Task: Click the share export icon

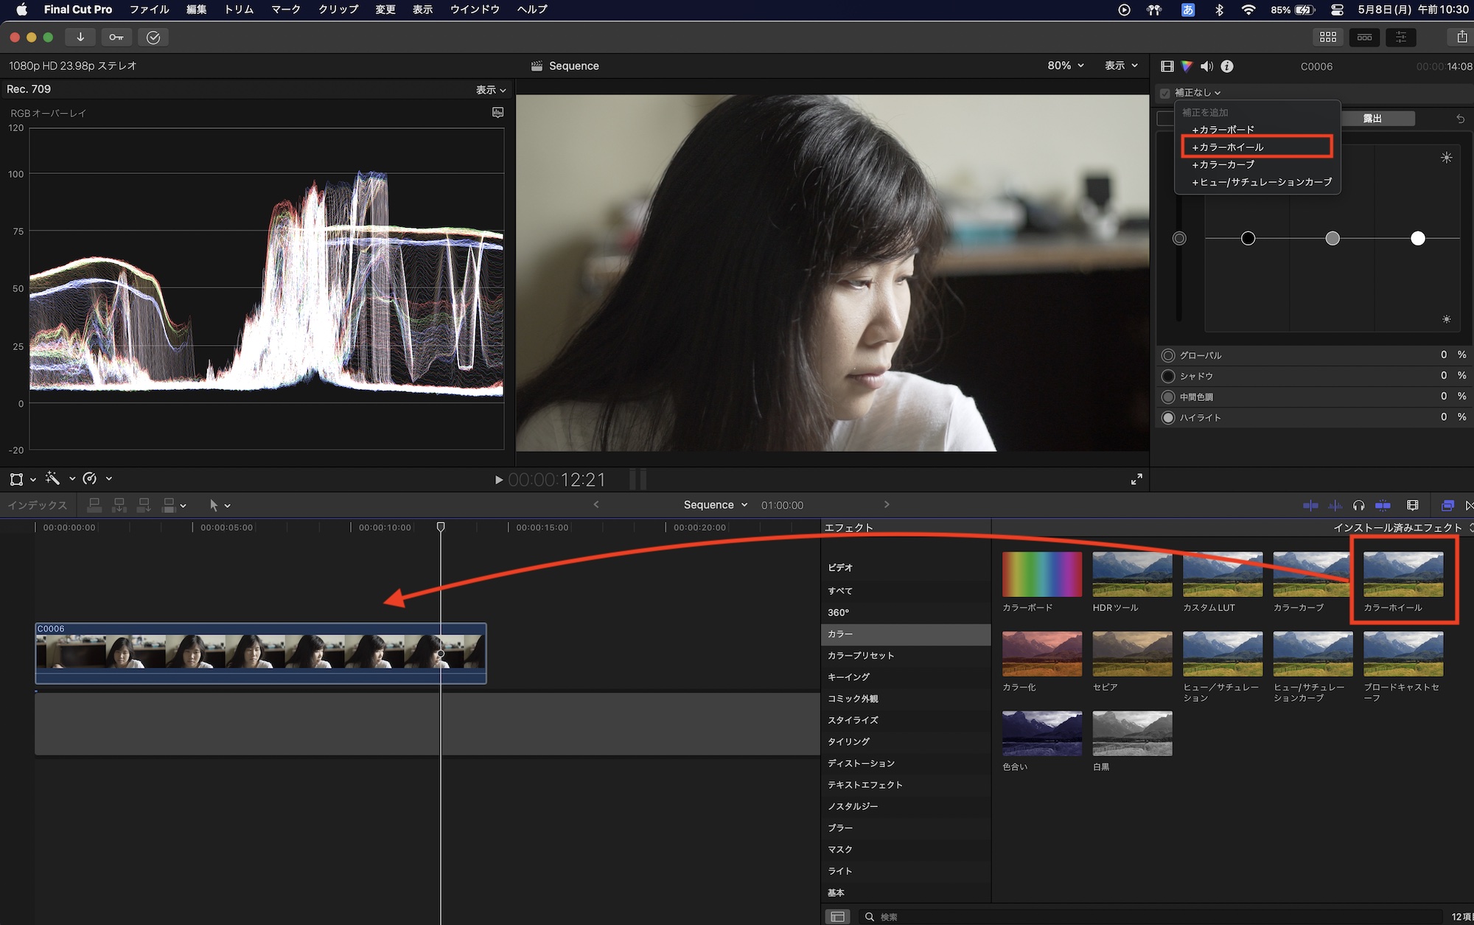Action: click(x=1461, y=37)
